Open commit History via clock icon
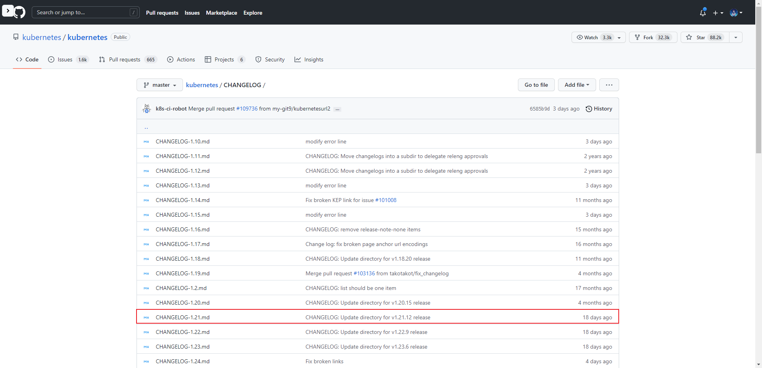This screenshot has height=368, width=762. click(589, 109)
